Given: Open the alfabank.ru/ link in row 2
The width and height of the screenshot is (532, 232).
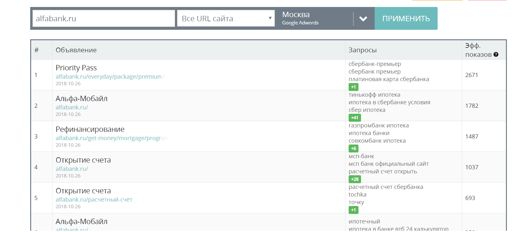Looking at the screenshot, I should (72, 107).
